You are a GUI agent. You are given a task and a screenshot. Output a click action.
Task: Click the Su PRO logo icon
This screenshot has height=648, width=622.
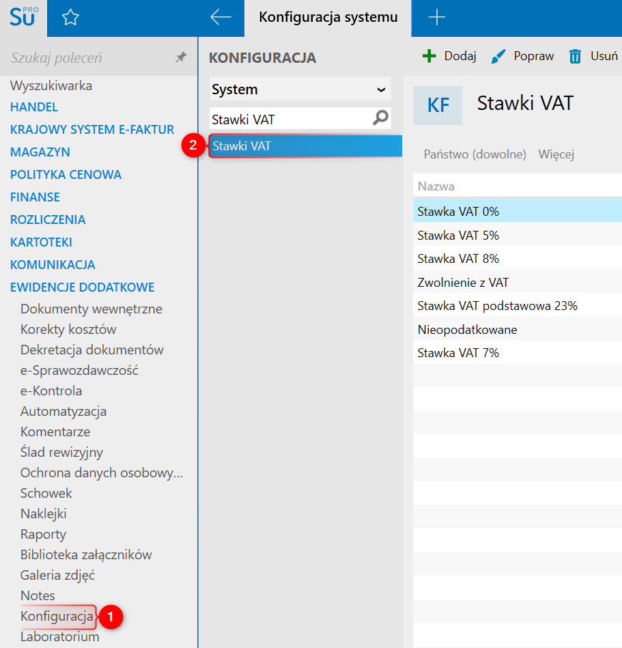(23, 17)
